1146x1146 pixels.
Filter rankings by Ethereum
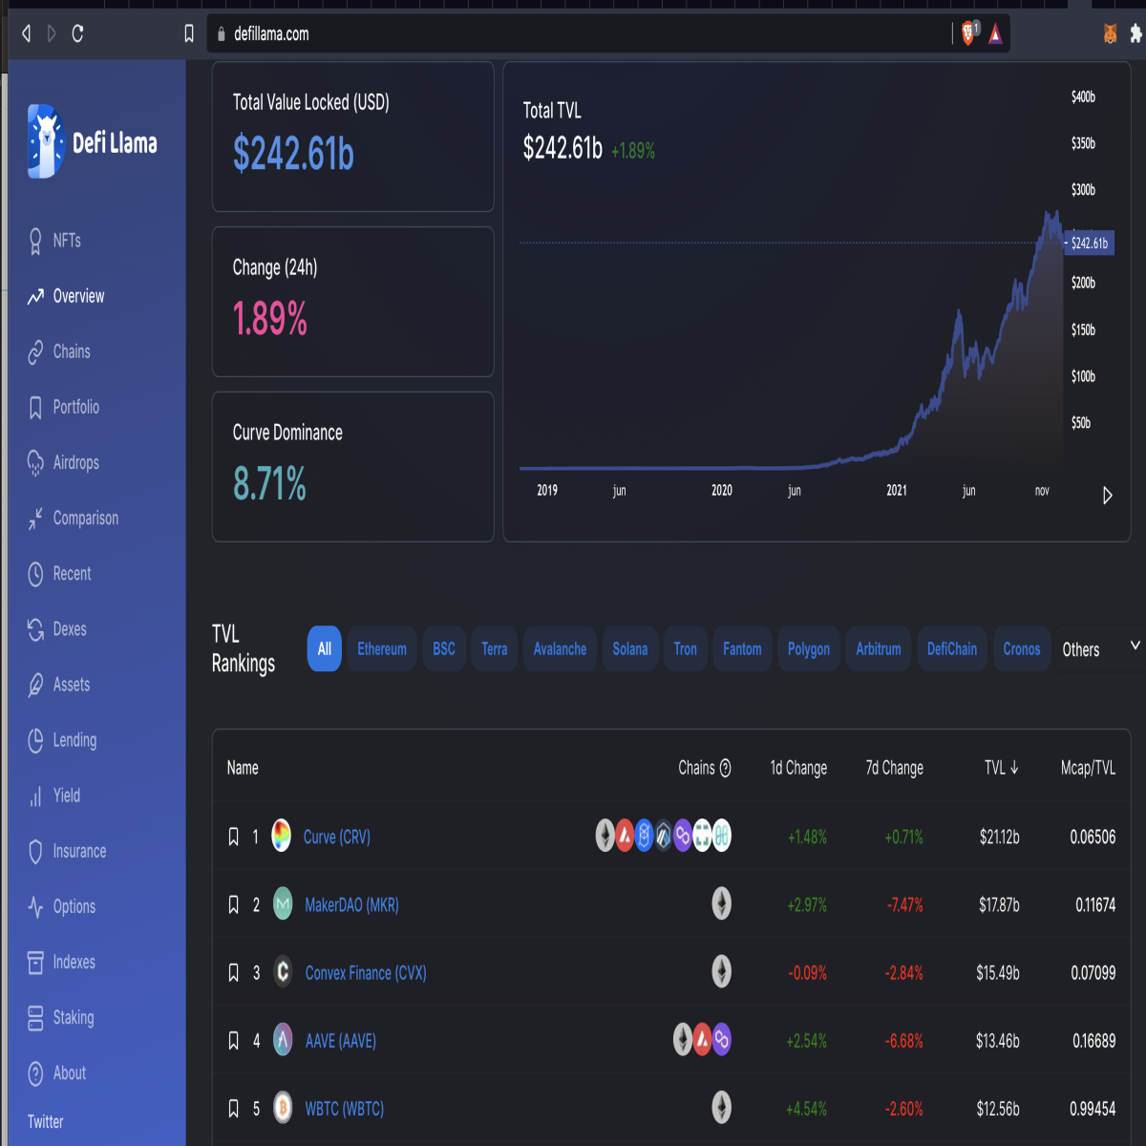coord(382,648)
